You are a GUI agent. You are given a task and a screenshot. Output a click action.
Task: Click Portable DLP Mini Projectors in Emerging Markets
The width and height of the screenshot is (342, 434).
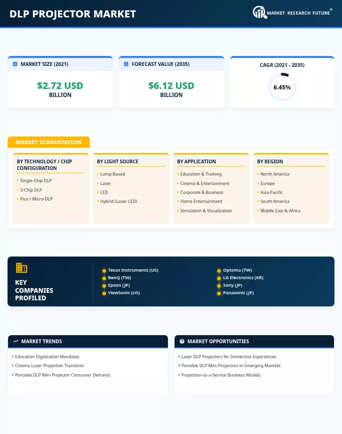coord(231,366)
